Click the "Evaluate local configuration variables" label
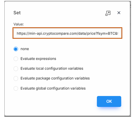Image resolution: width=137 pixels, height=117 pixels. (x=52, y=68)
